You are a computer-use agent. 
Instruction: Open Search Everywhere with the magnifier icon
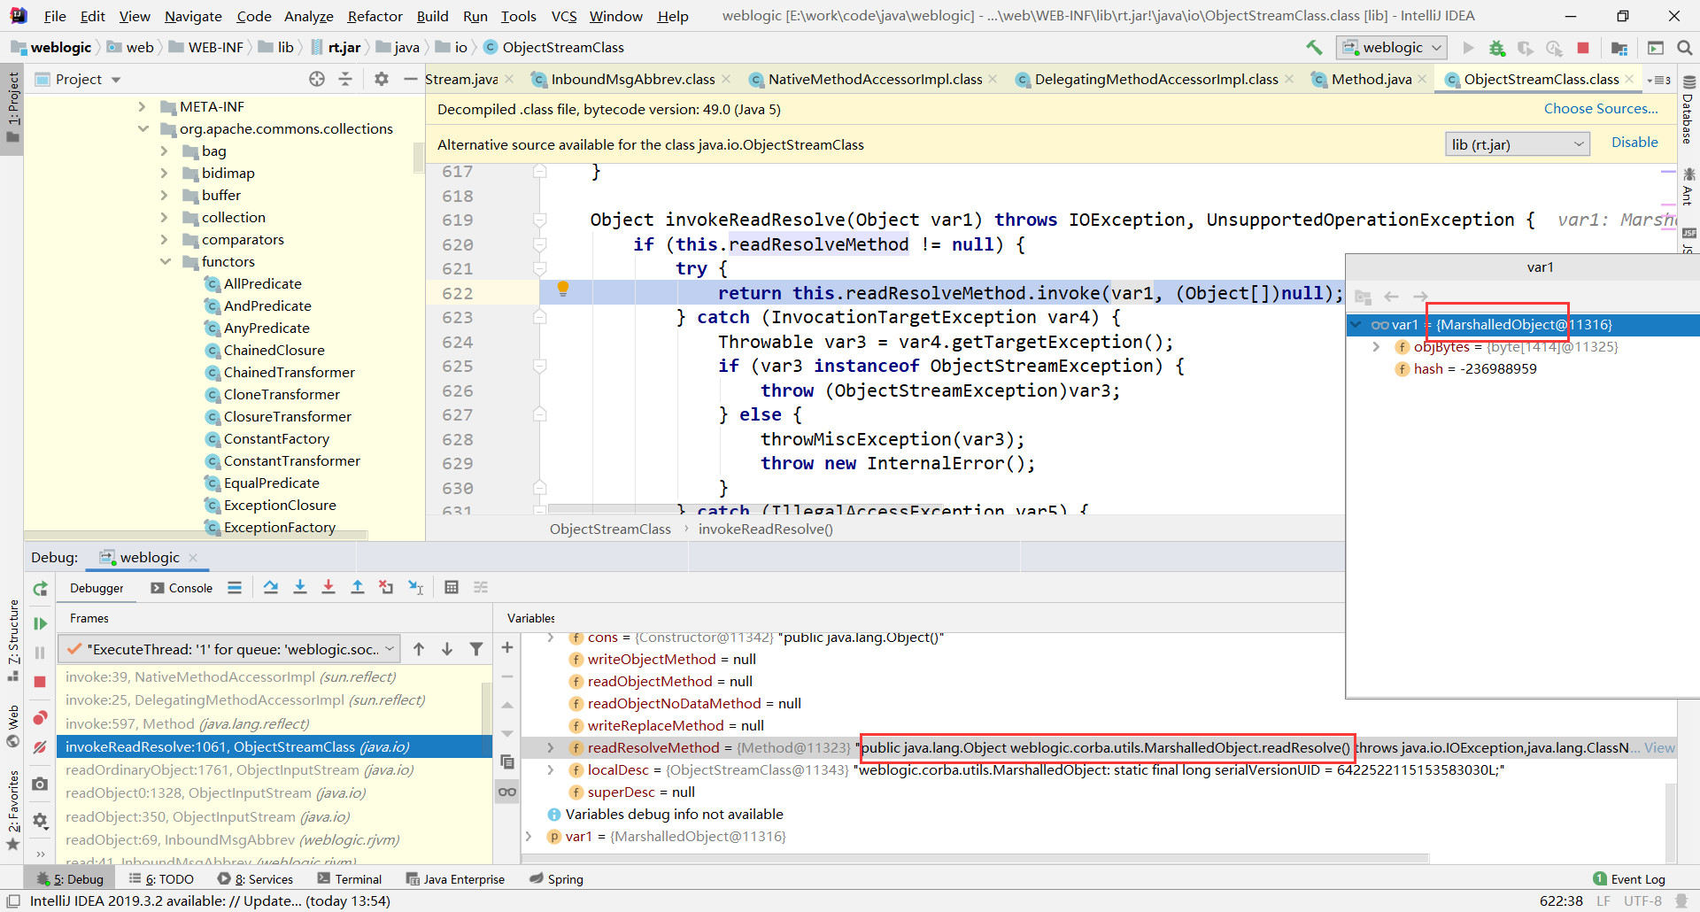(1685, 48)
